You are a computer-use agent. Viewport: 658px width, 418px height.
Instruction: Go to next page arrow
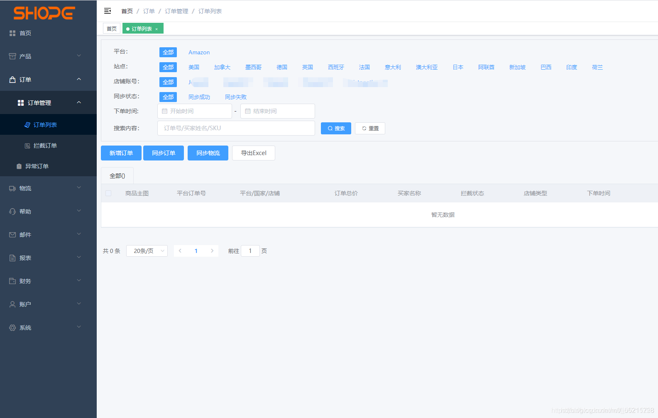212,251
